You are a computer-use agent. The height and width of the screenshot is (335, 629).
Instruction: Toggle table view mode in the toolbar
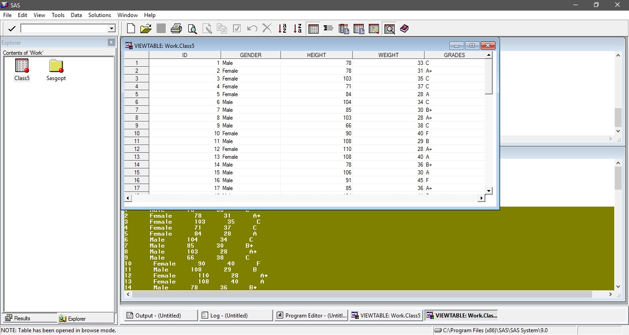[x=314, y=28]
